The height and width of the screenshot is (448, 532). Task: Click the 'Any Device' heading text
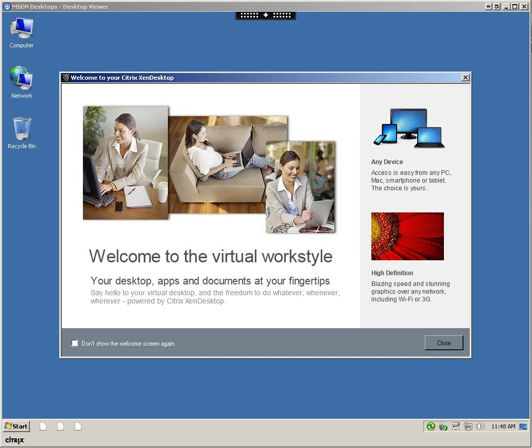click(x=387, y=162)
